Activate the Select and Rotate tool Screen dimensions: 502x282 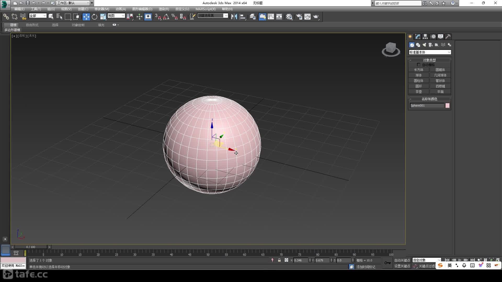pos(94,17)
